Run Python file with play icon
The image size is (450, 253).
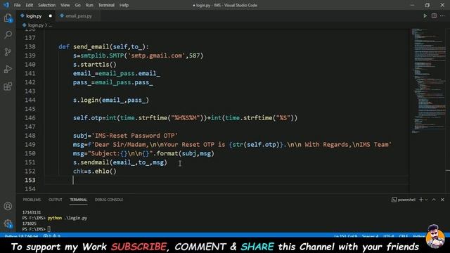[425, 15]
